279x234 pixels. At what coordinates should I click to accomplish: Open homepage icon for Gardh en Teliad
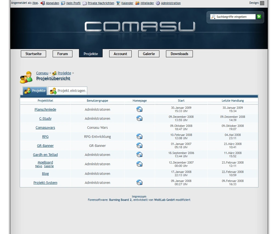pyautogui.click(x=139, y=155)
